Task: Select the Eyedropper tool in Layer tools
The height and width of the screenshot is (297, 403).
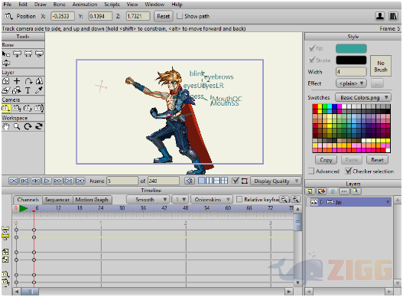Action: (39, 90)
